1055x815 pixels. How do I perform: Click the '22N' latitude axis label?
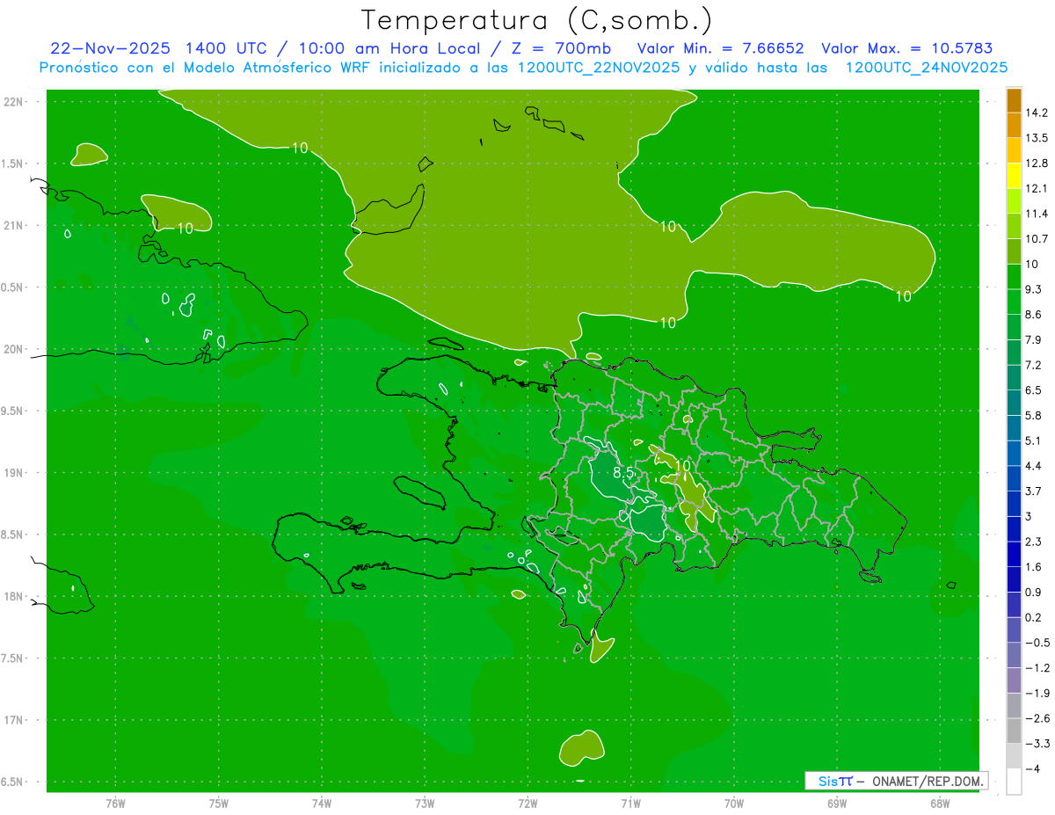click(x=13, y=101)
